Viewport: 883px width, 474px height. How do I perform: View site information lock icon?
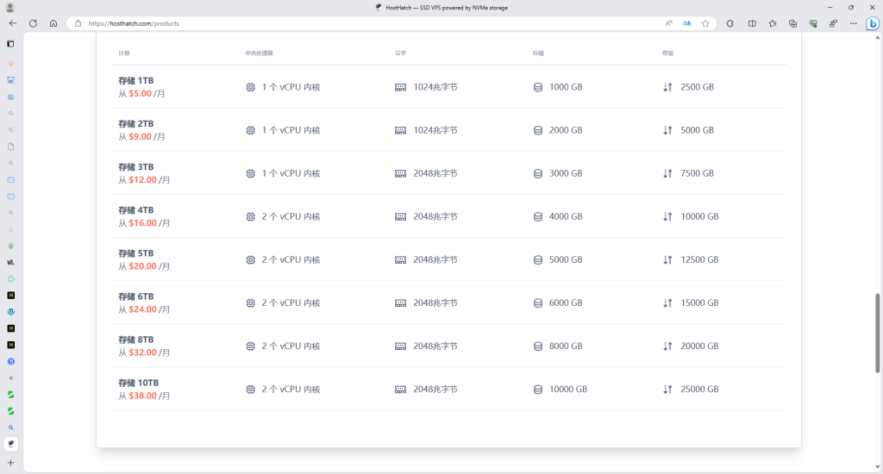[x=78, y=23]
